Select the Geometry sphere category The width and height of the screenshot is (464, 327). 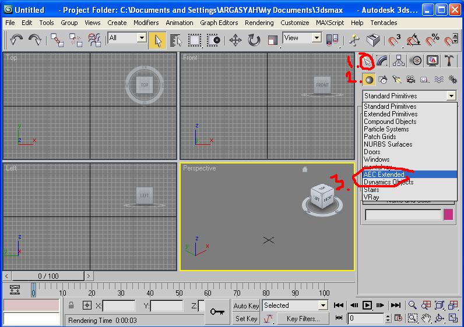[x=369, y=80]
